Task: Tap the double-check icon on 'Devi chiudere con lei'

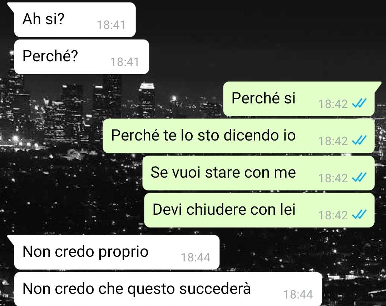Action: click(x=359, y=214)
